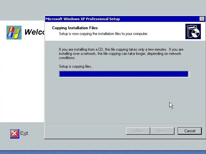206x154 pixels.
Task: Click the Cancel button in Setup
Action: [190, 131]
